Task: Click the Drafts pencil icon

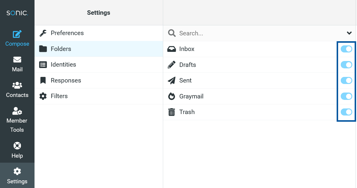Action: (x=171, y=65)
